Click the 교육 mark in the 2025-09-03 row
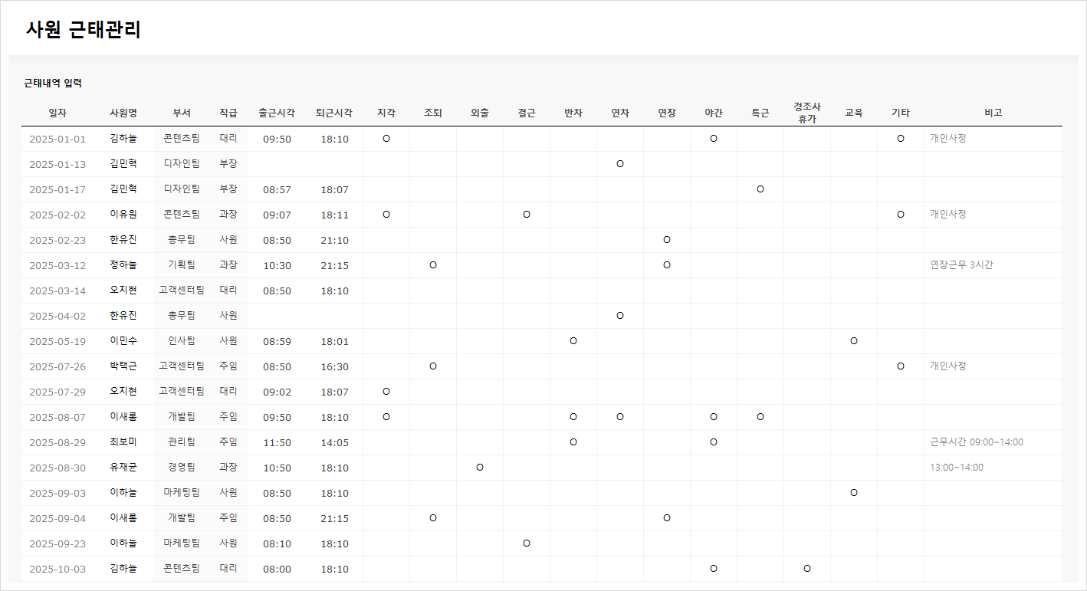Image resolution: width=1087 pixels, height=591 pixels. [x=854, y=493]
